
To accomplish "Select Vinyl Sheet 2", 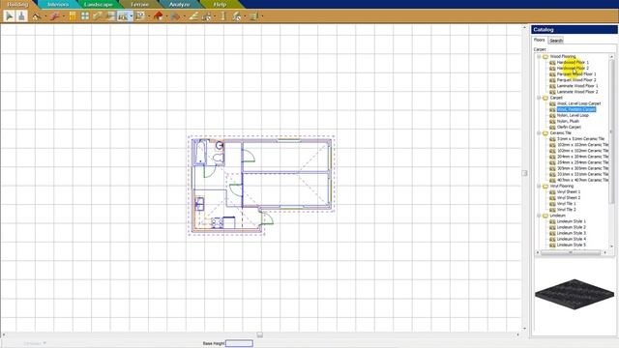I will (x=569, y=197).
